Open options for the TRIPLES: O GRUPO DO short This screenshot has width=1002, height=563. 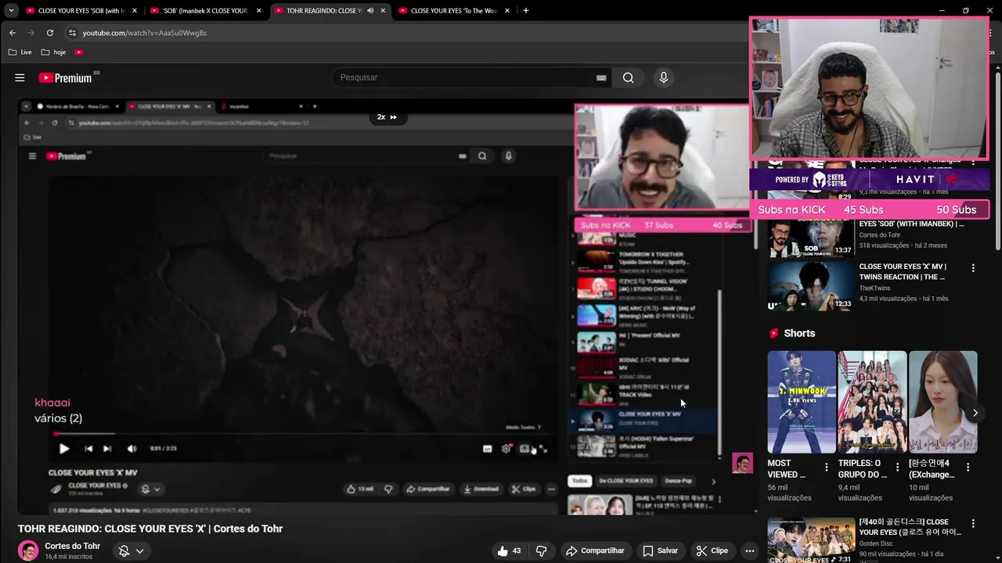click(x=897, y=468)
